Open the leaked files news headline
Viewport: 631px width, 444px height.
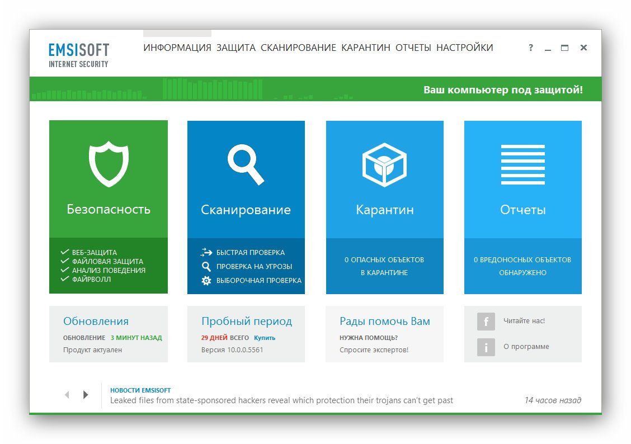point(281,400)
